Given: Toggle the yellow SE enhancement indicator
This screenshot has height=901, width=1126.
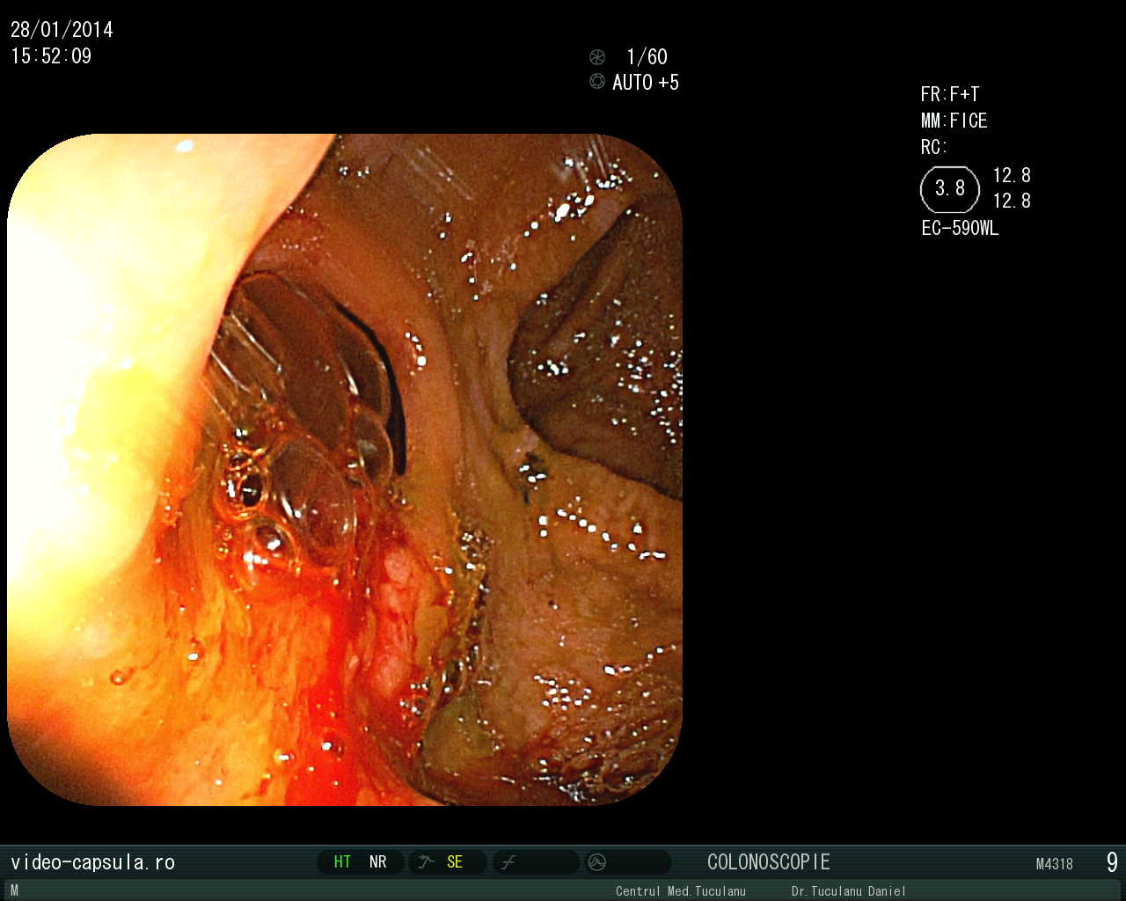Looking at the screenshot, I should [x=455, y=862].
